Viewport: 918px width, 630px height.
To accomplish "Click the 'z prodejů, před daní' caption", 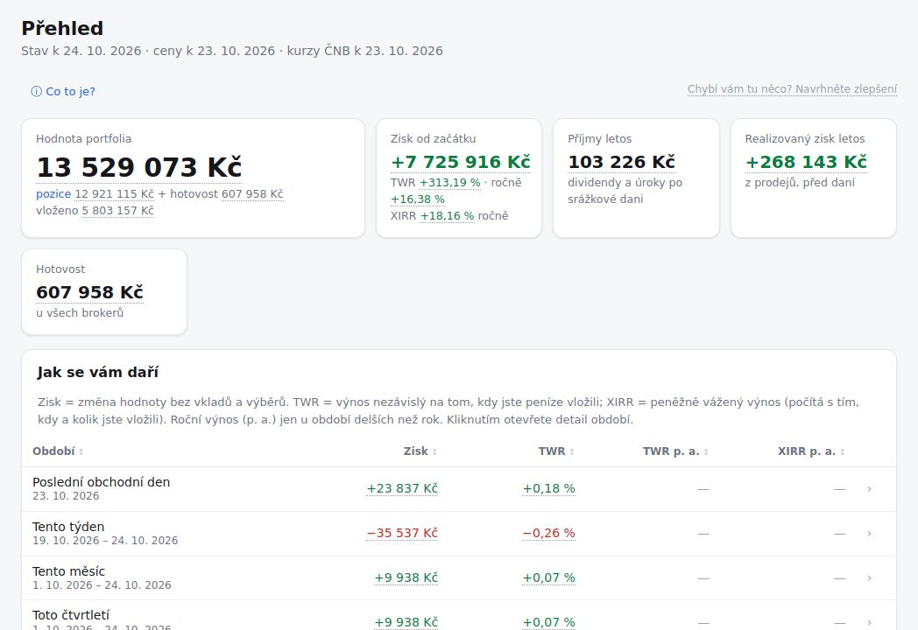I will point(800,183).
